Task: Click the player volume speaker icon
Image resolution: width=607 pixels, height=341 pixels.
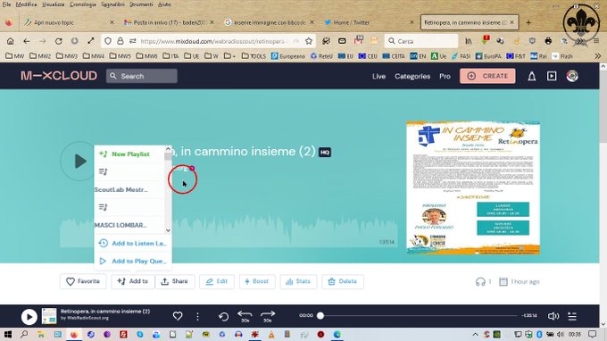Action: point(553,316)
